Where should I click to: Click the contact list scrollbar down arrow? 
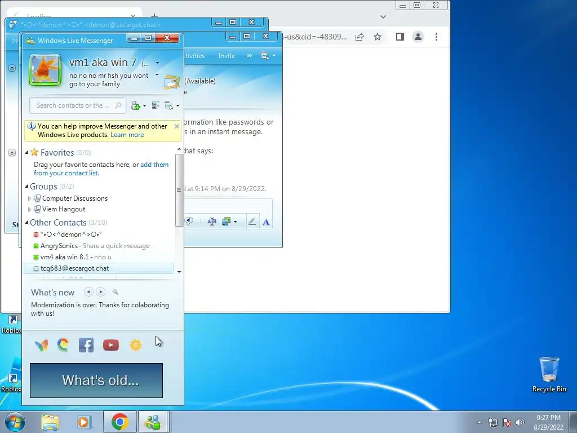179,272
